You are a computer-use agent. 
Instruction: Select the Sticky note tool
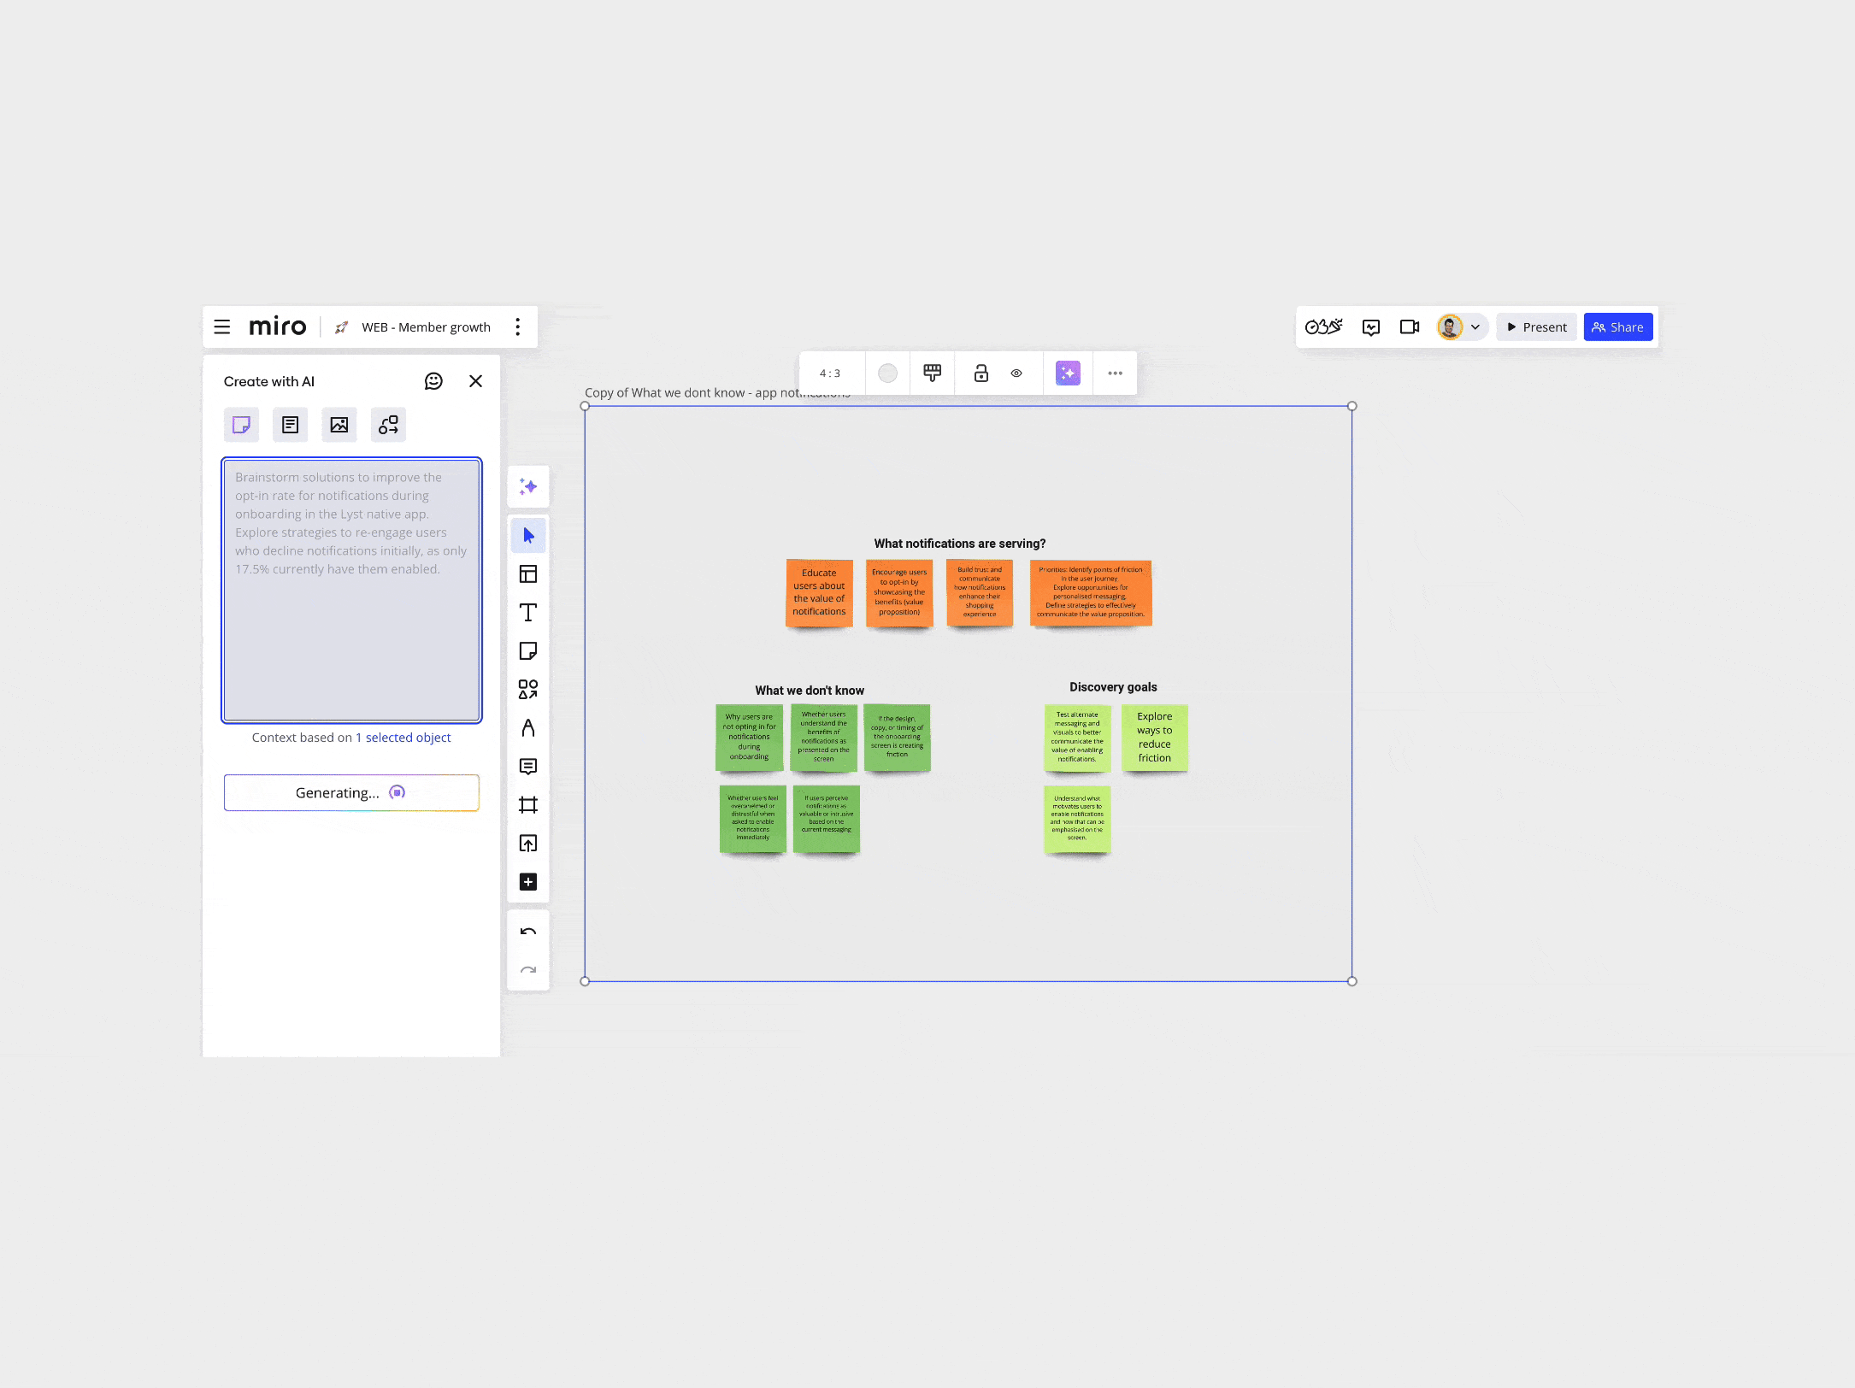point(528,651)
